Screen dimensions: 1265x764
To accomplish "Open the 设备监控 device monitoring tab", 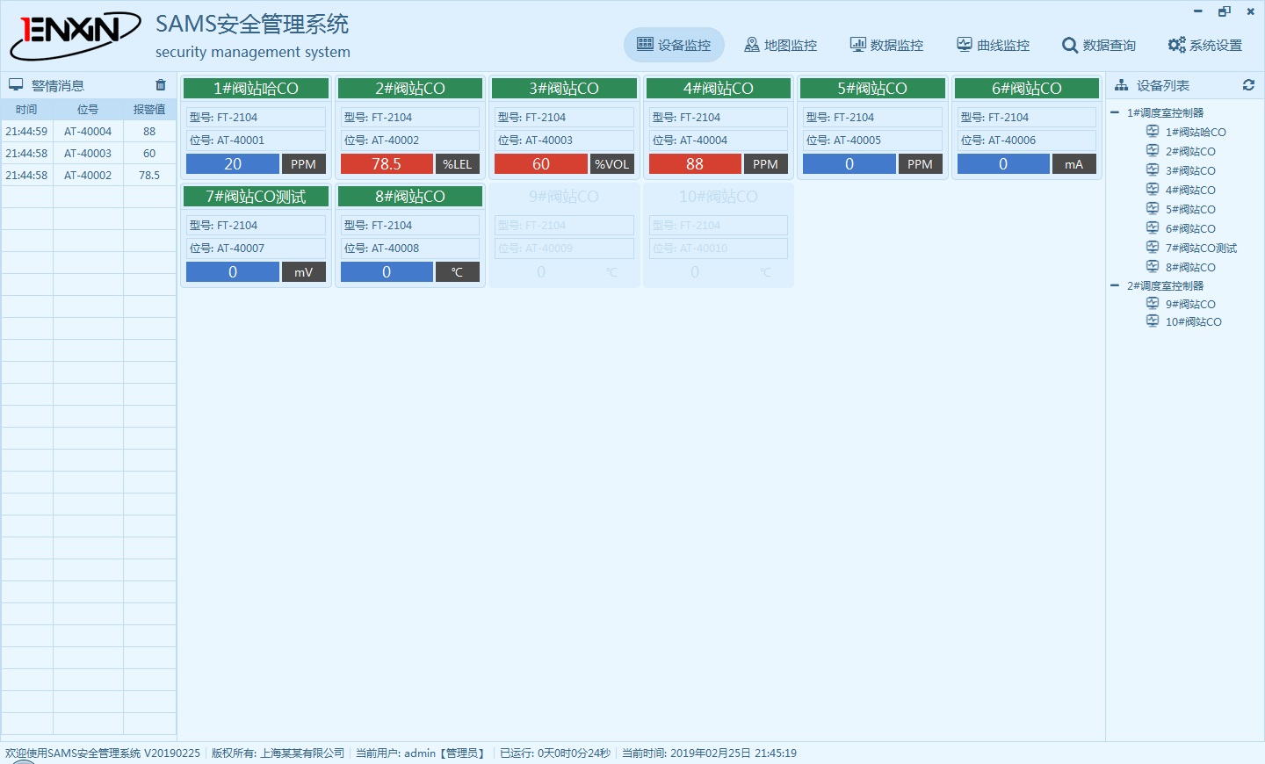I will click(x=674, y=45).
